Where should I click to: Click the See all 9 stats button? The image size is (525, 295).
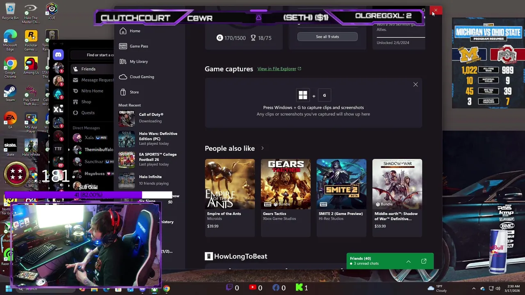[x=327, y=37]
